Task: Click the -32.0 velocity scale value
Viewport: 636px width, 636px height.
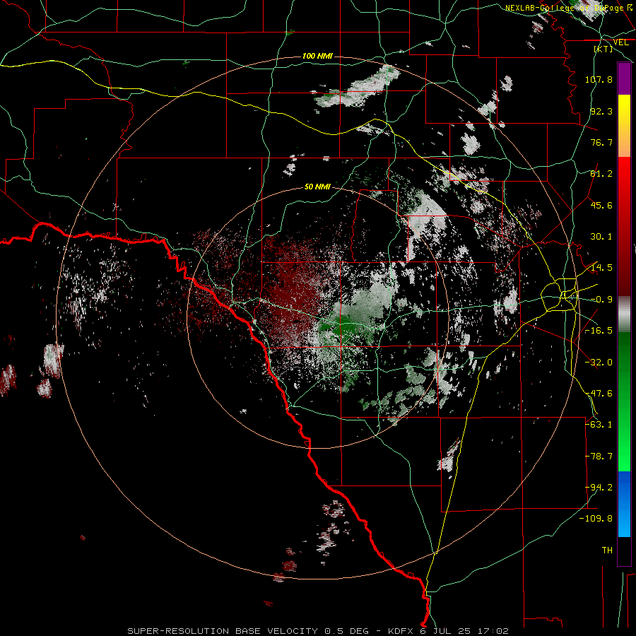Action: 599,363
